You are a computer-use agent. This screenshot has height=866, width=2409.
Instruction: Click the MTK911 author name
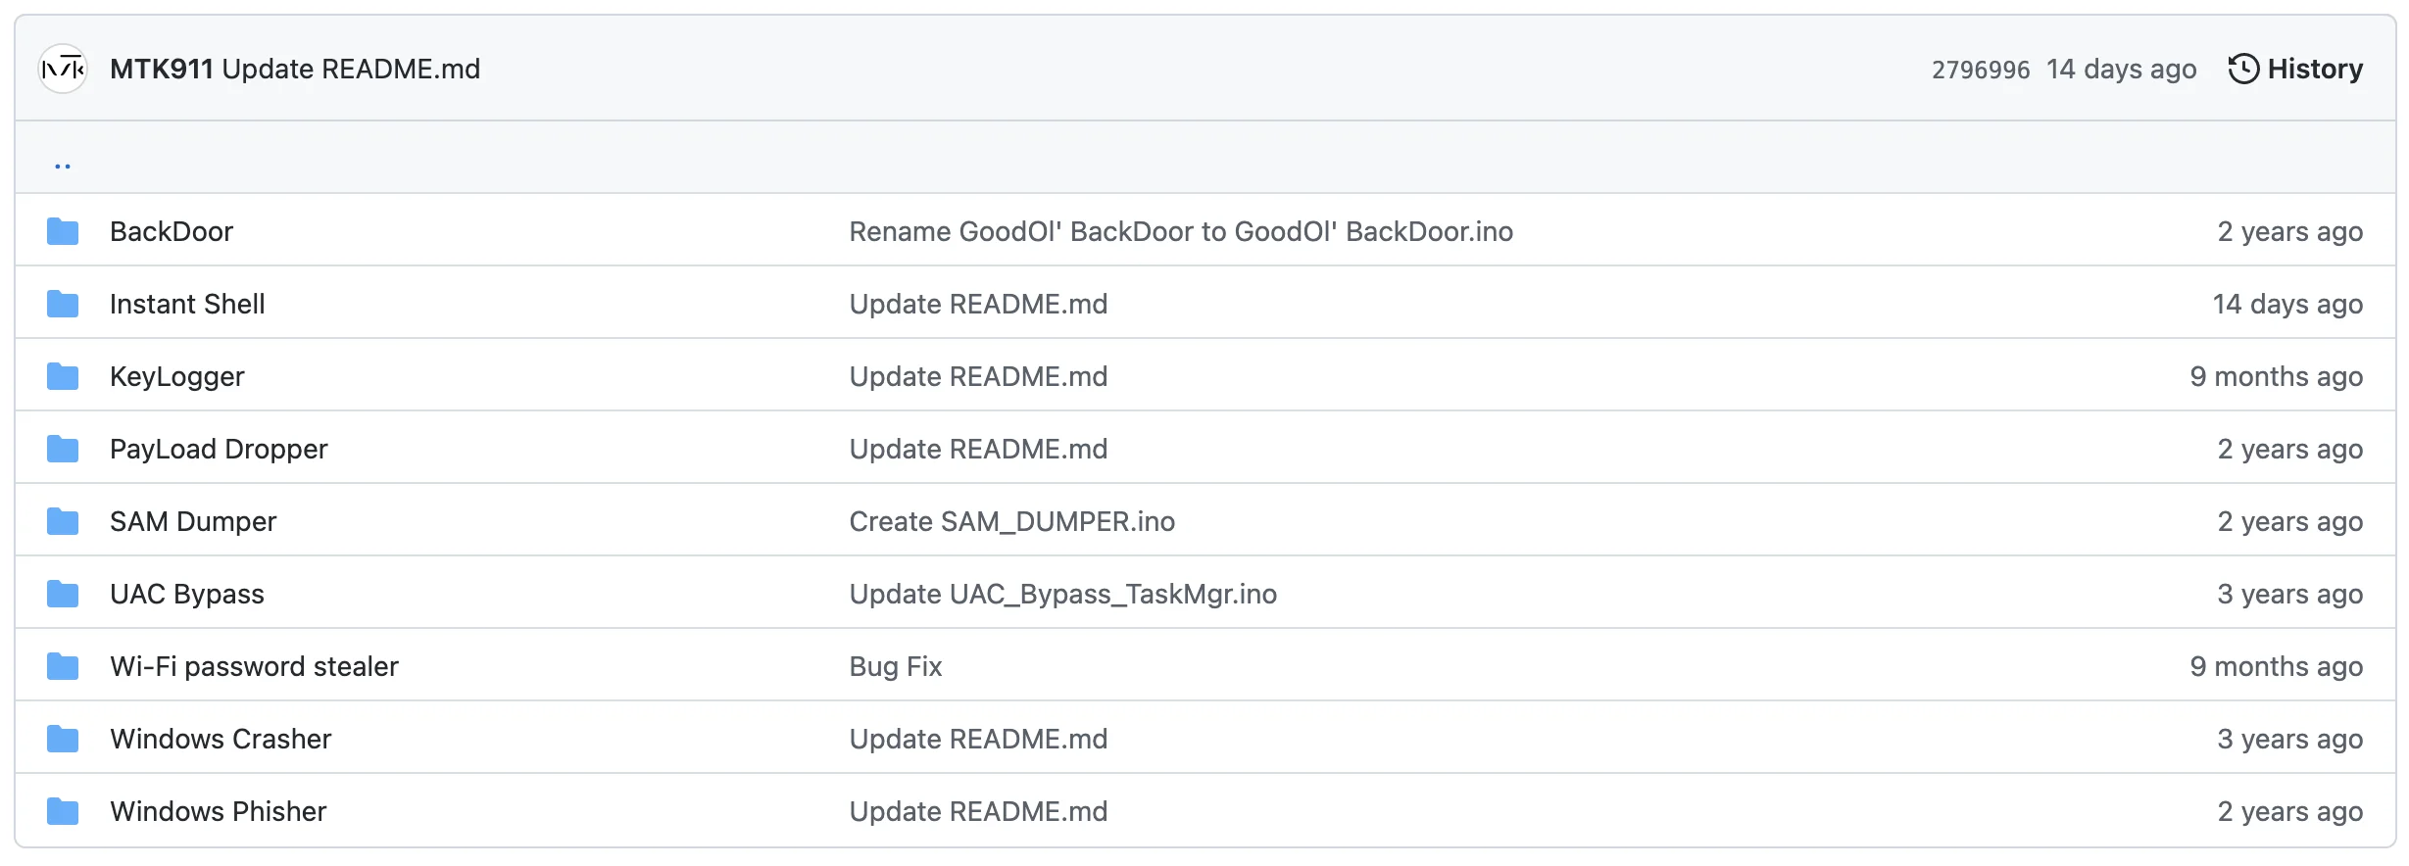162,69
